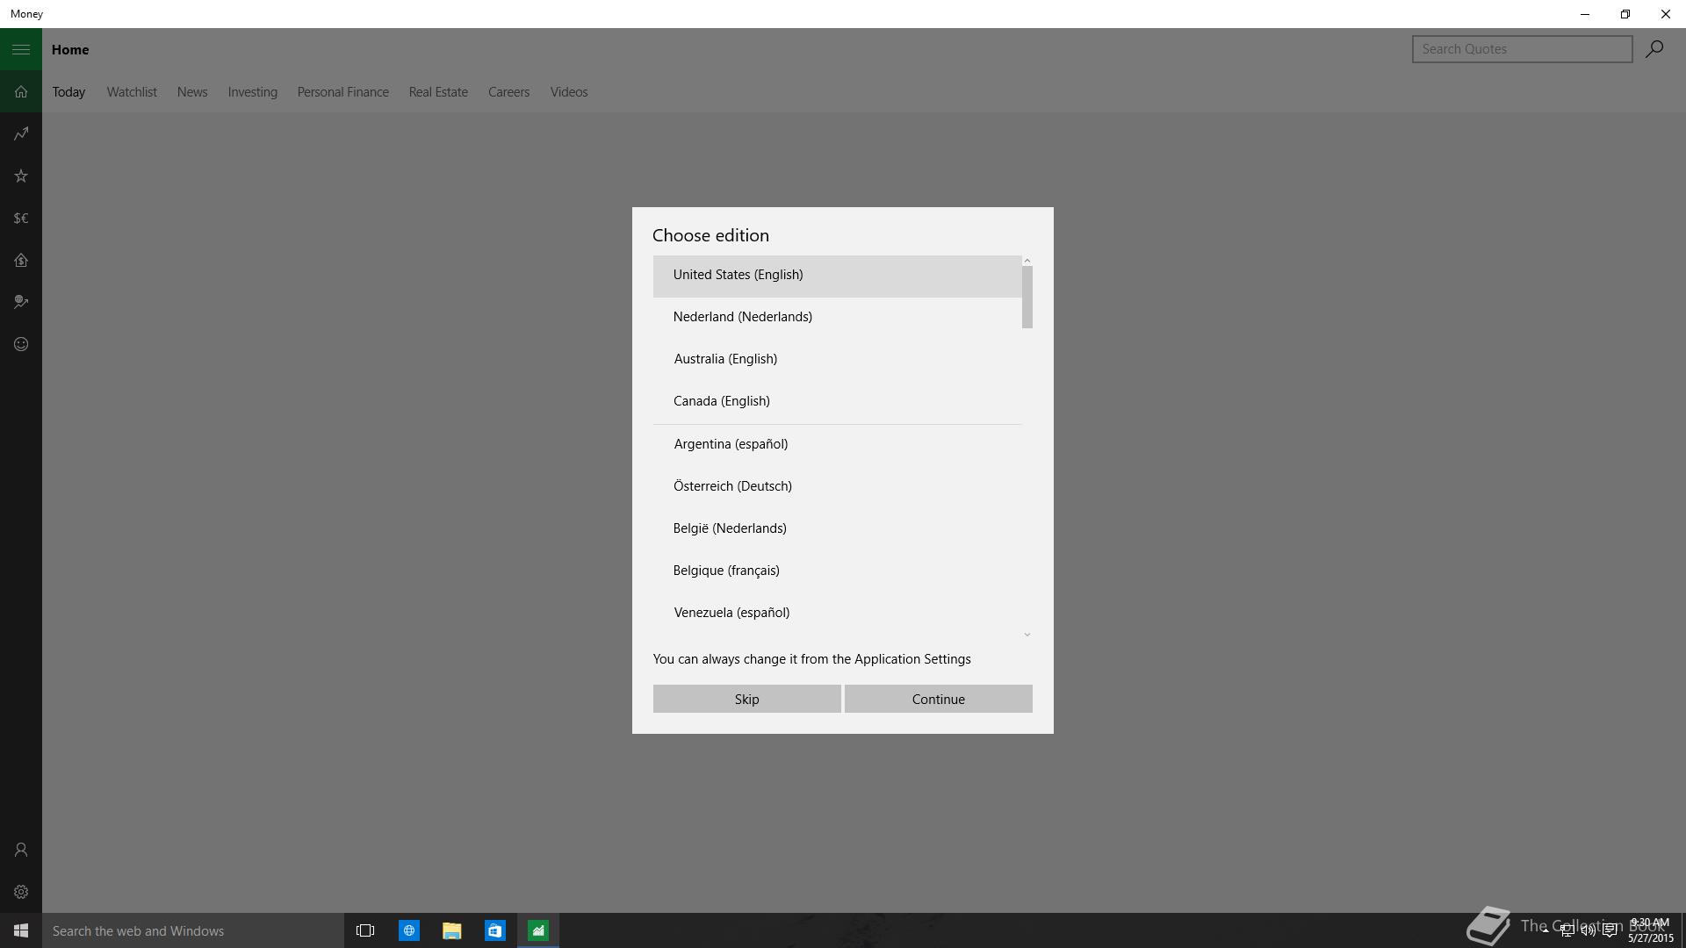Screen dimensions: 1686x948
Task: Choose Venezuela (español) edition
Action: pyautogui.click(x=837, y=613)
